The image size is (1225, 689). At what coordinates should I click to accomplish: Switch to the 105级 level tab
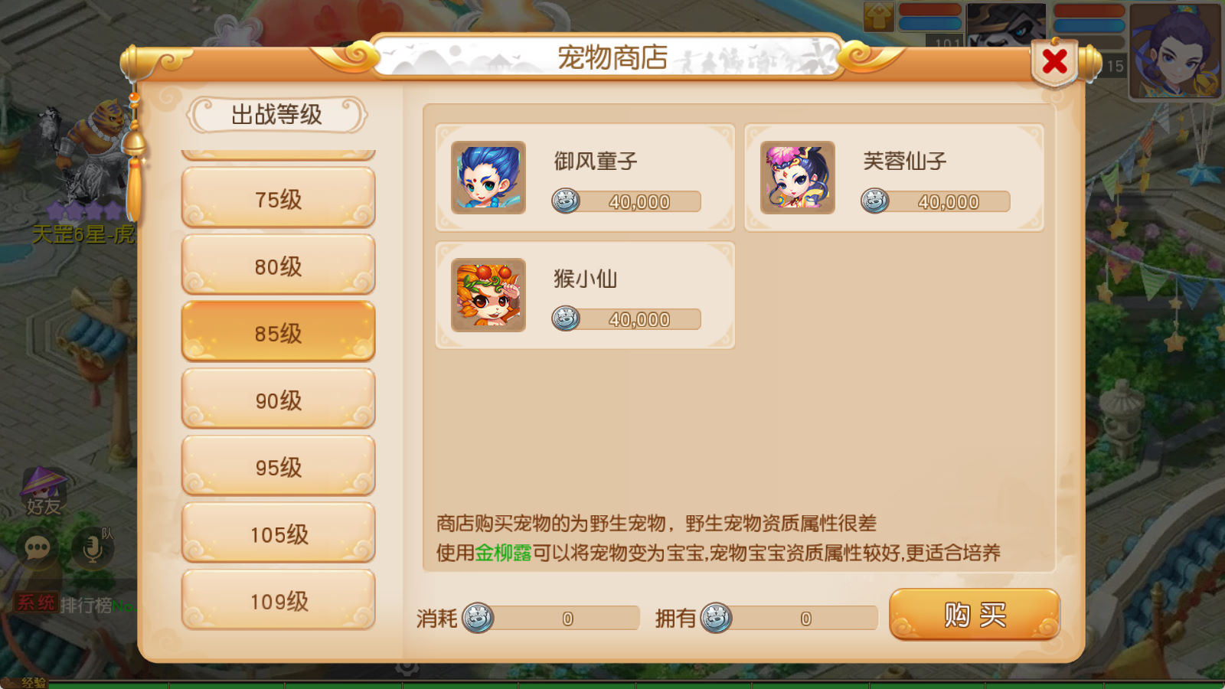pos(278,534)
